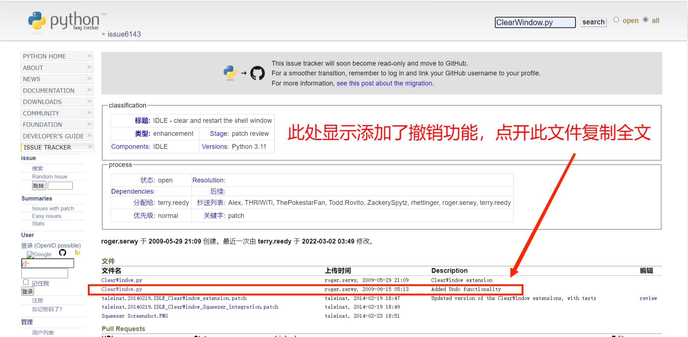Sign in using the small GitHub login icon

[x=62, y=252]
